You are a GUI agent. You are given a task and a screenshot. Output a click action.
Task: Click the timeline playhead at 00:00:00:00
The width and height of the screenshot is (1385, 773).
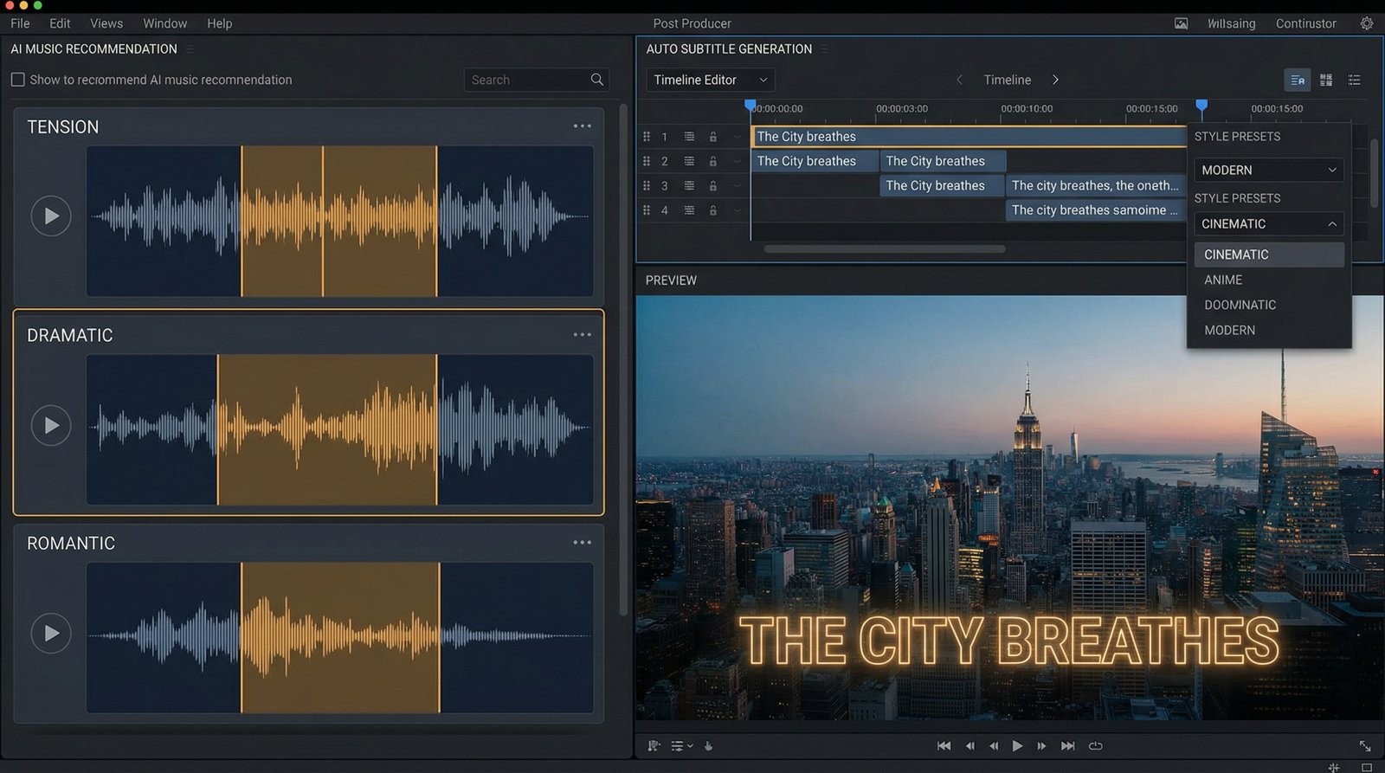click(750, 106)
